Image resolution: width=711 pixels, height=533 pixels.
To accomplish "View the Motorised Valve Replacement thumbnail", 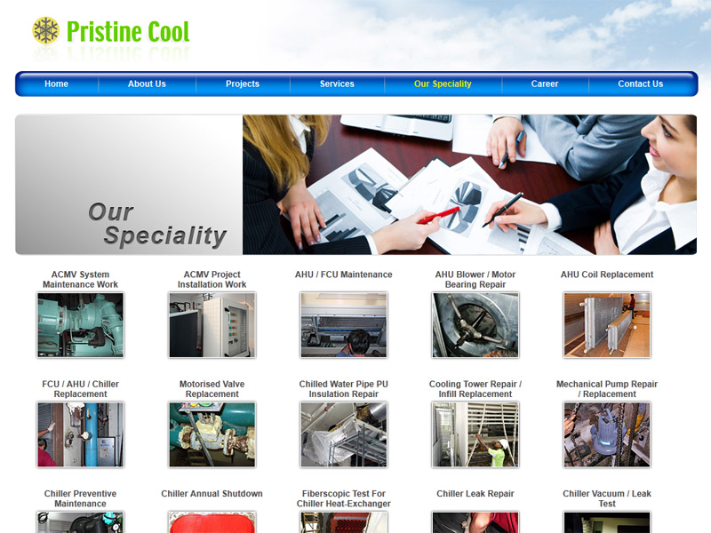I will point(212,434).
